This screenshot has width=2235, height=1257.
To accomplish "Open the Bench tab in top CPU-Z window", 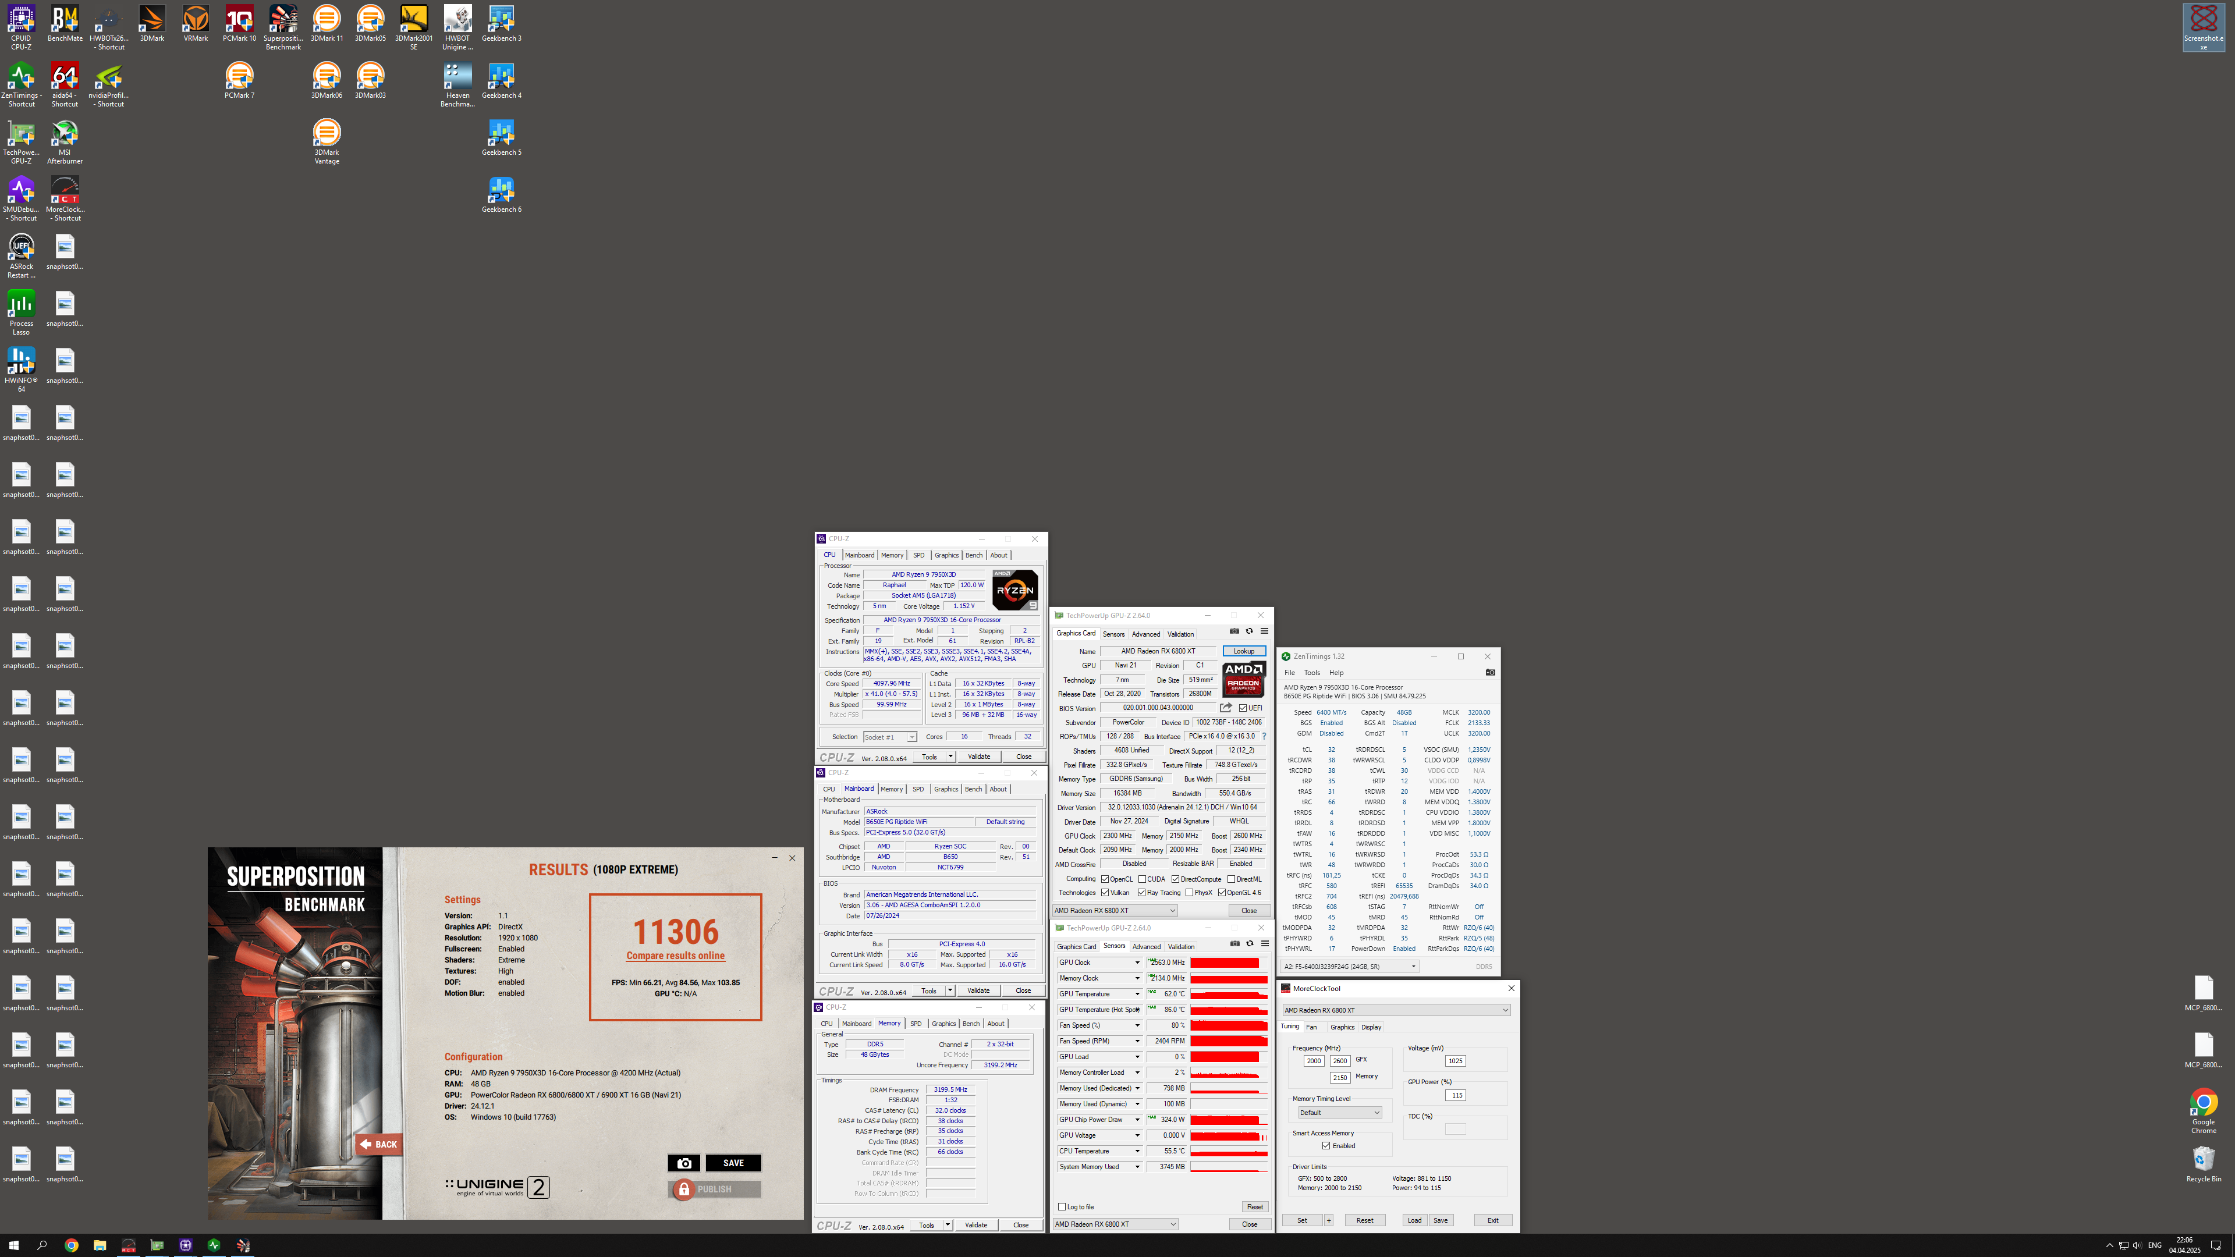I will (974, 555).
